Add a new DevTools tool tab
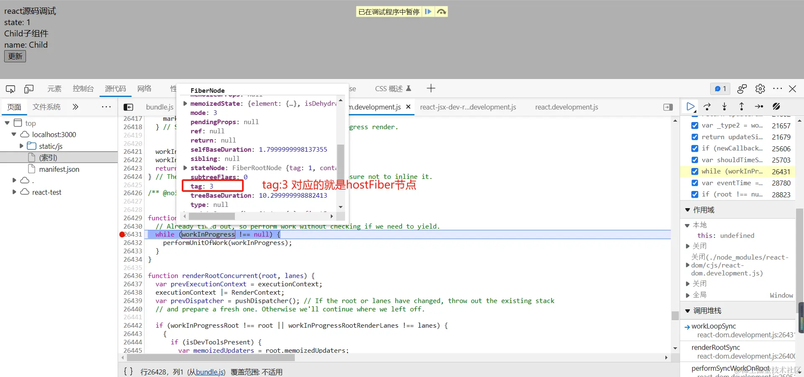 (x=431, y=88)
